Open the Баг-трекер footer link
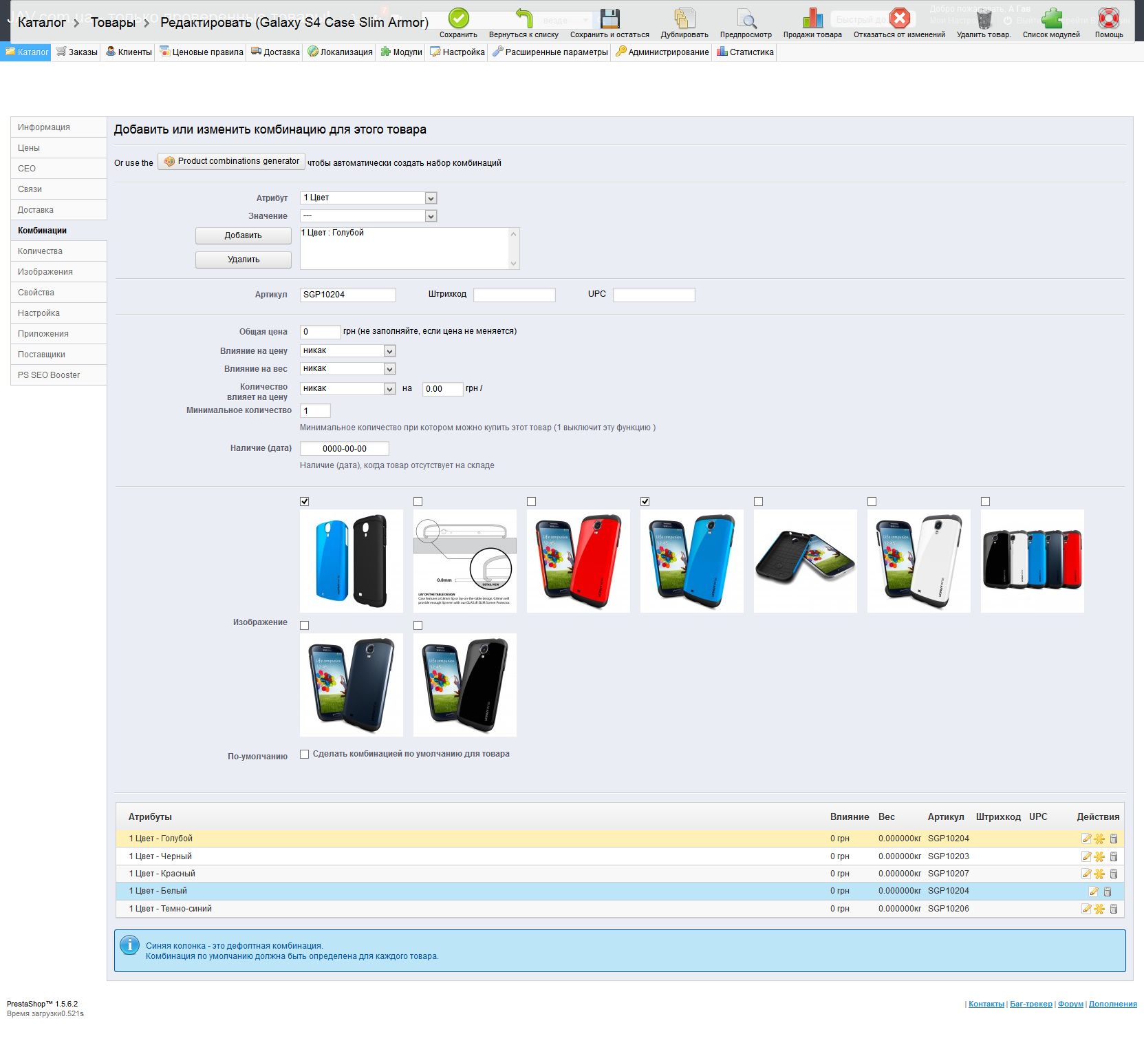Viewport: 1144px width, 1043px height. coord(1031,1004)
